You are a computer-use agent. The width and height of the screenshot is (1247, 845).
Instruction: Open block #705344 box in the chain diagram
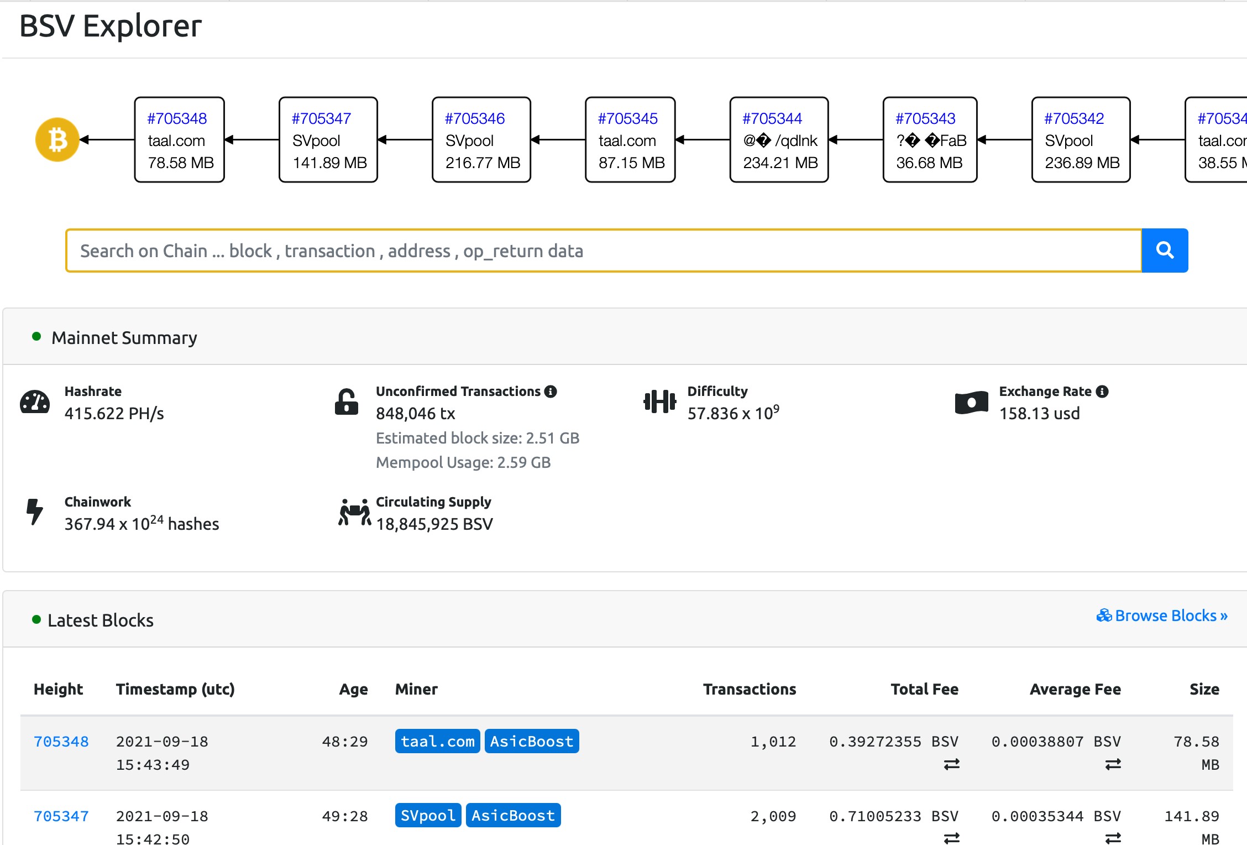pyautogui.click(x=779, y=140)
